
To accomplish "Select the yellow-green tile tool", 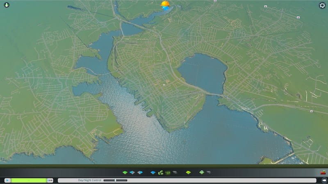I will 188,173.
